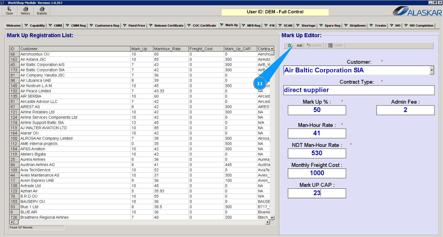Click the Freight_Cost column header

pyautogui.click(x=206, y=49)
